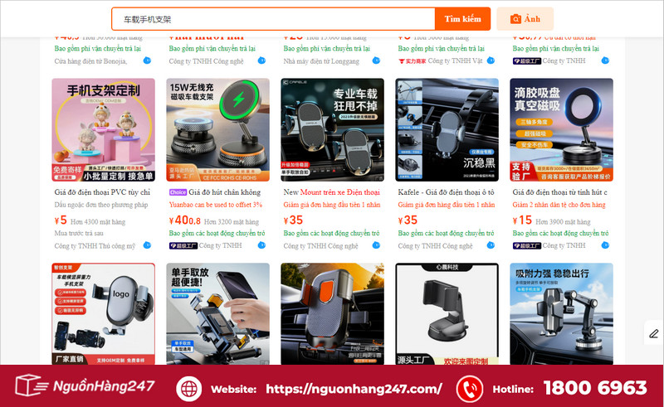Open the 吸附力强 稳稳出行 product image
The image size is (664, 407).
[562, 314]
